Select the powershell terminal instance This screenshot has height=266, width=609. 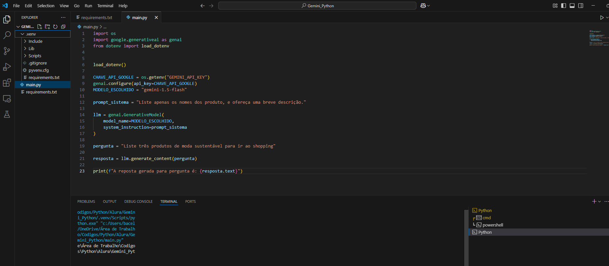(x=539, y=225)
